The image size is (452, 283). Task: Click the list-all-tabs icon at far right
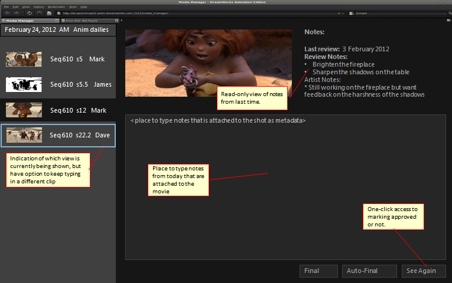click(x=448, y=21)
